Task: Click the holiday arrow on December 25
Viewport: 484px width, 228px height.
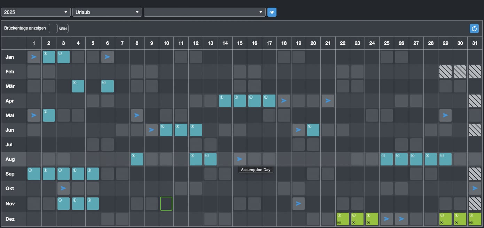Action: pos(386,219)
